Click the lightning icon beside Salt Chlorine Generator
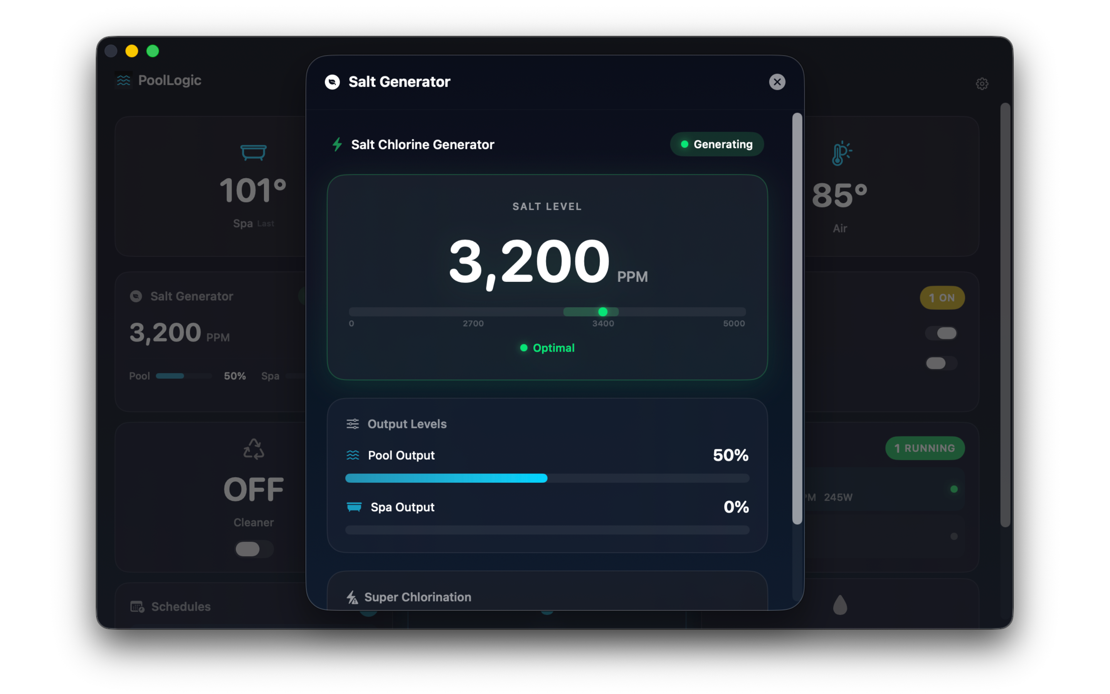Screen dimensions: 1110x694 click(x=337, y=145)
